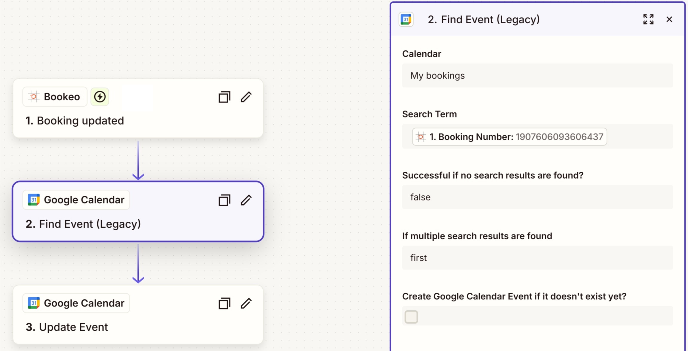Select the Find Event (Legacy) step card
Screen dimensions: 688x351
[138, 211]
